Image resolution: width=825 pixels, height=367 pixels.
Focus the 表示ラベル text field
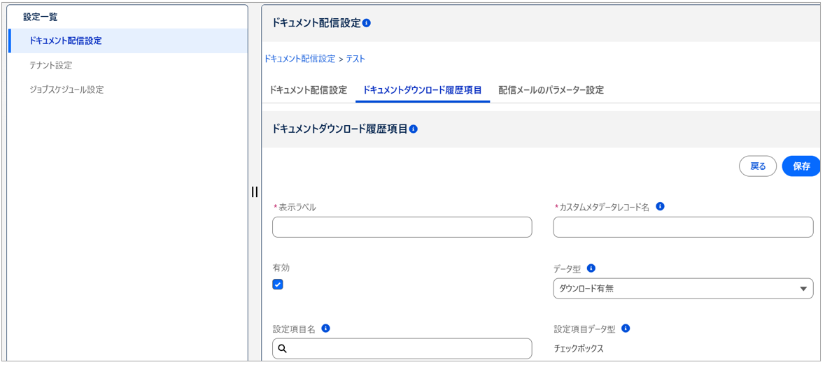[402, 227]
